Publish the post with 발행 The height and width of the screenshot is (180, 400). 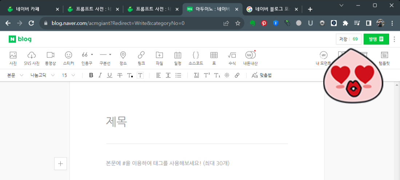(x=376, y=39)
